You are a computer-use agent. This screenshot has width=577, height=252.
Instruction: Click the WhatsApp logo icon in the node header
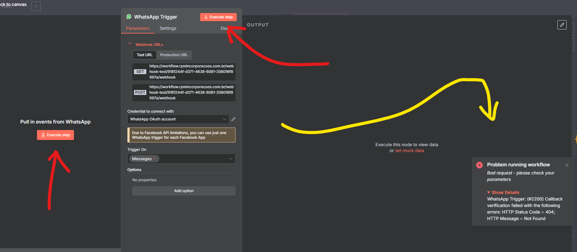click(x=129, y=17)
